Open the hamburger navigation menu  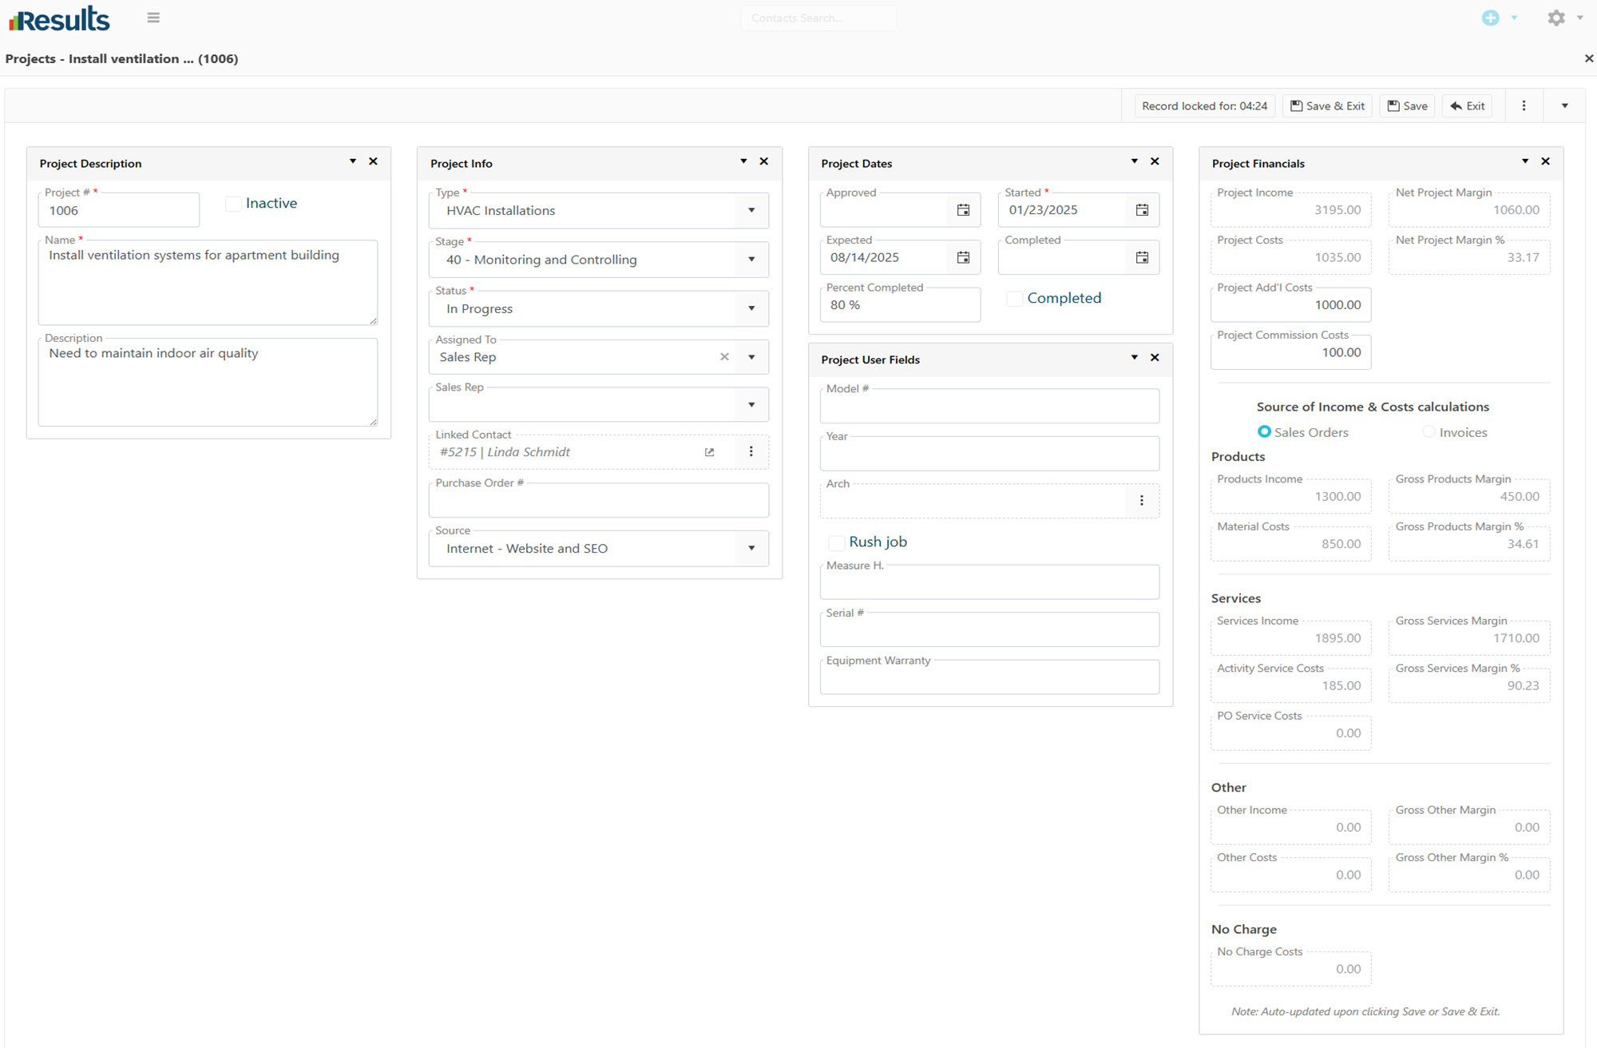coord(153,18)
